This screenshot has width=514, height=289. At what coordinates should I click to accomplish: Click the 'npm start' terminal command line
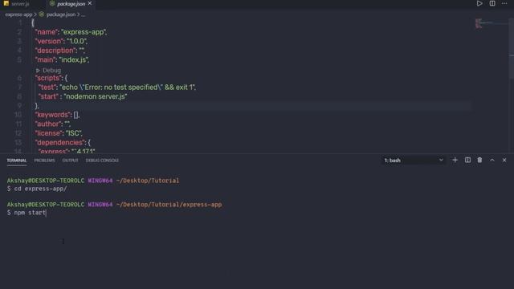[27, 213]
